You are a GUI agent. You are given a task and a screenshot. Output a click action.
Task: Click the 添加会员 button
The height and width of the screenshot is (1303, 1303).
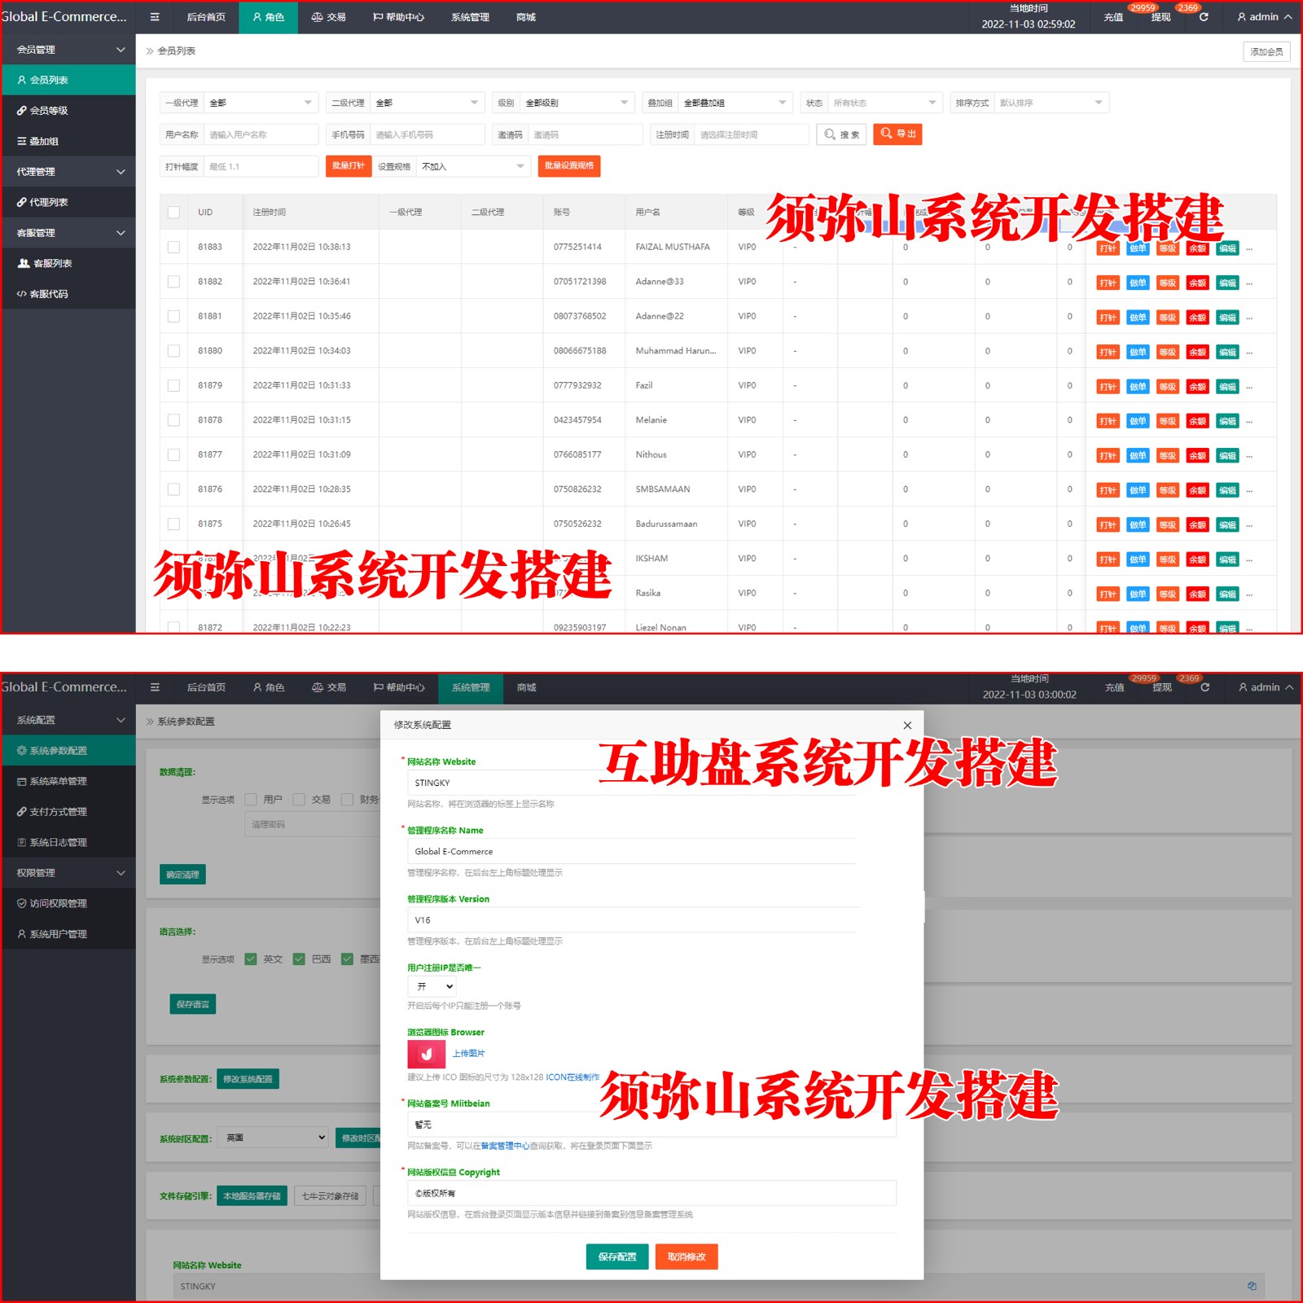[x=1266, y=52]
